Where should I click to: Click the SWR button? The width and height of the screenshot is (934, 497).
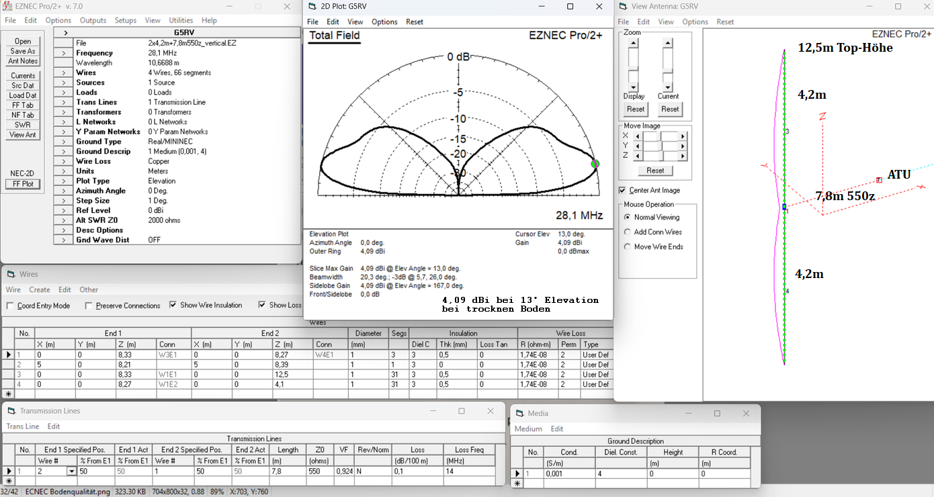pyautogui.click(x=23, y=125)
